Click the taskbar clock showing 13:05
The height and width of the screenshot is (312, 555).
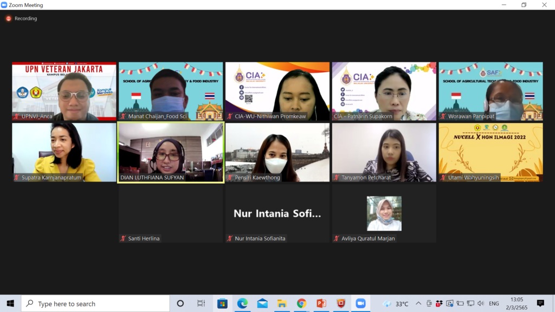point(517,303)
